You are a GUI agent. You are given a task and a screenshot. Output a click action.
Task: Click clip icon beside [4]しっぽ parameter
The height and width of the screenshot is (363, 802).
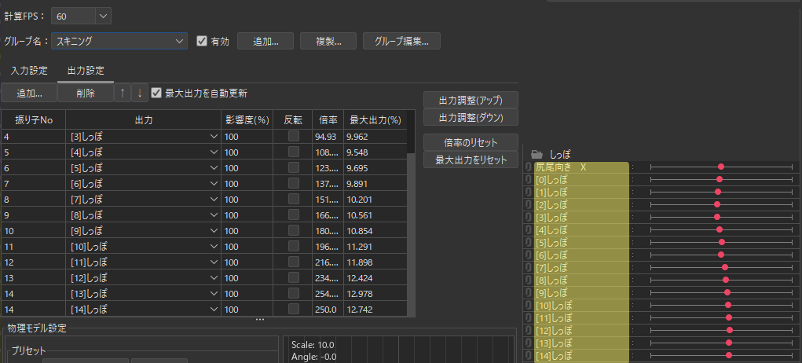[x=529, y=229]
